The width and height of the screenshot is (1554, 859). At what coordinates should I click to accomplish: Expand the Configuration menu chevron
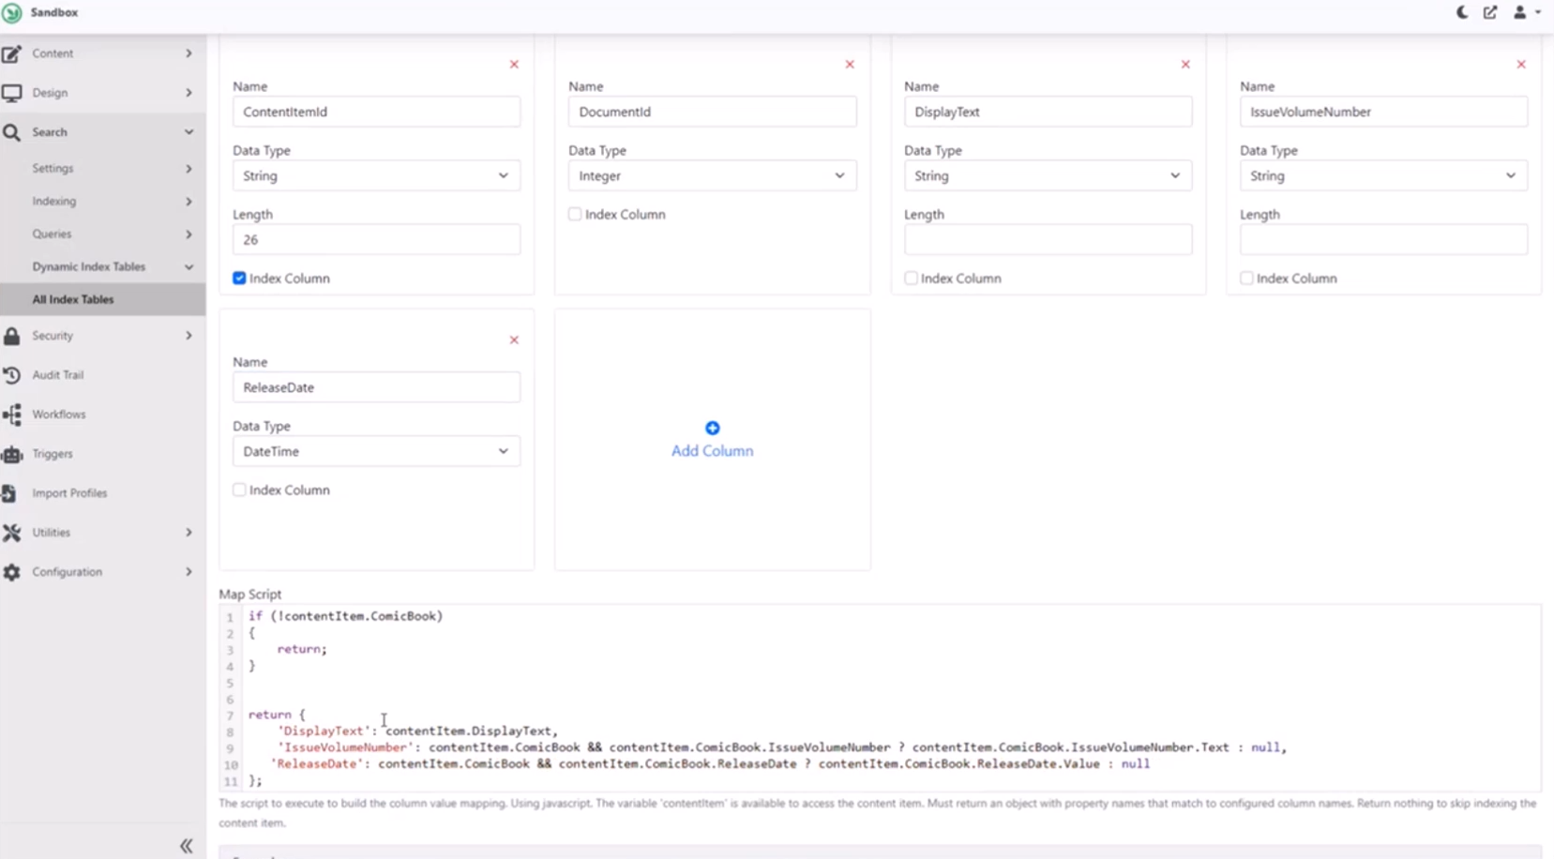pos(189,572)
